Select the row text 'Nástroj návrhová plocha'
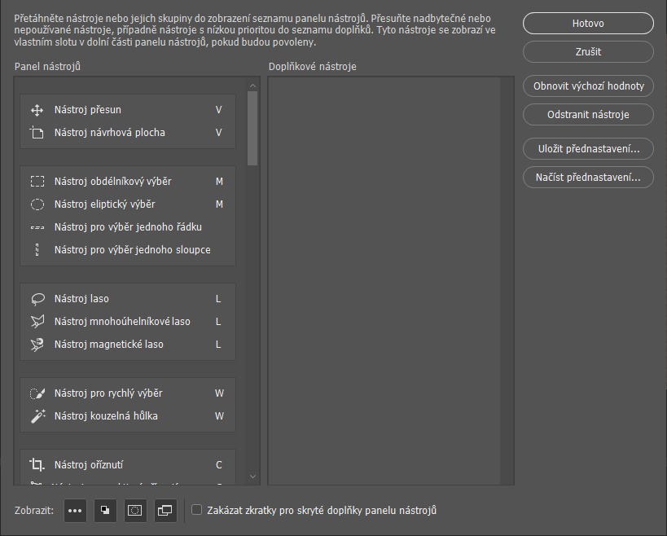Viewport: 667px width, 536px height. (110, 133)
